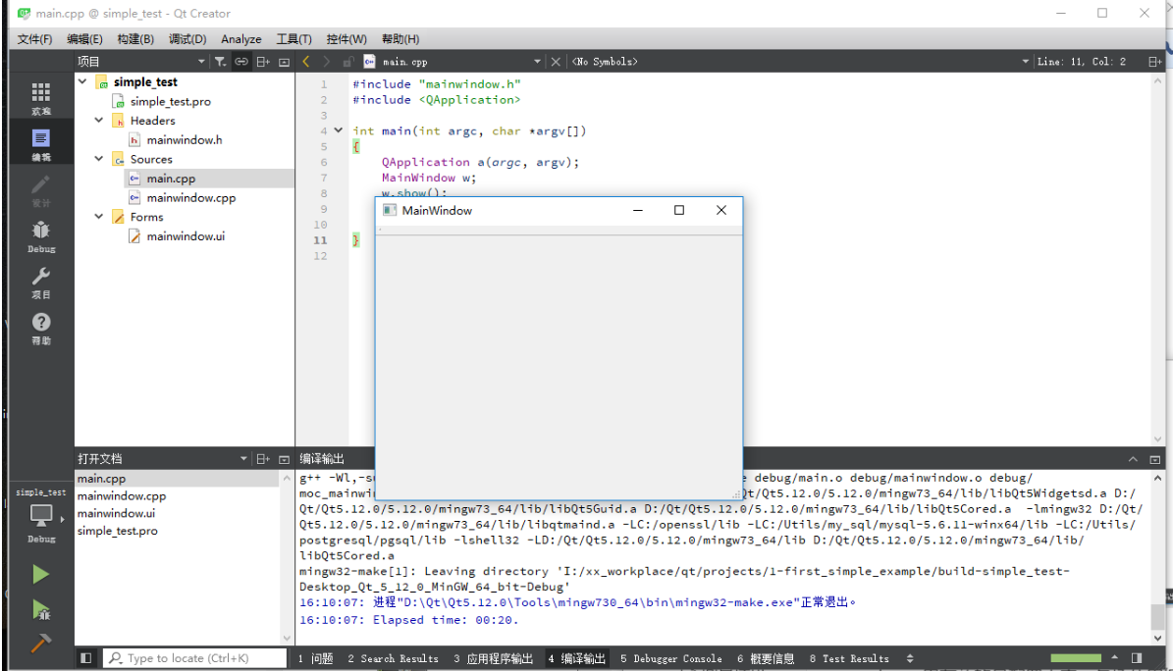This screenshot has width=1173, height=671.
Task: Collapse the Forms folder
Action: (x=99, y=216)
